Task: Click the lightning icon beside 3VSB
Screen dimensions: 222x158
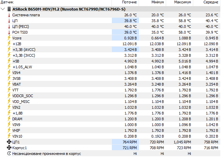Action: click(9, 78)
